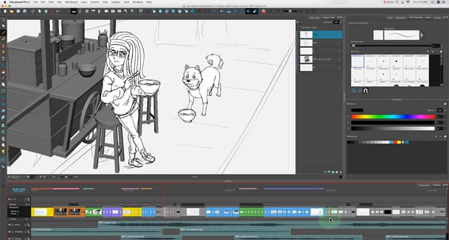Viewport: 449px width, 240px height.
Task: Select the arrow Select tool in left toolbar
Action: tap(3, 26)
